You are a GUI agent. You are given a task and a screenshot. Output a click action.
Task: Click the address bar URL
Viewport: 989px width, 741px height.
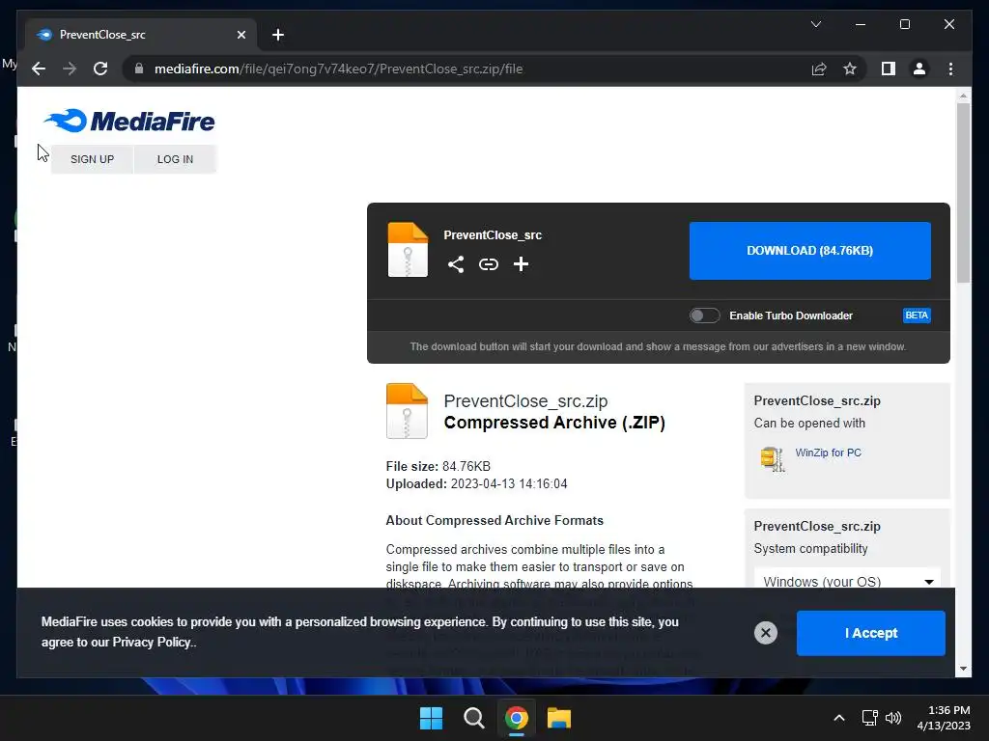(x=339, y=69)
